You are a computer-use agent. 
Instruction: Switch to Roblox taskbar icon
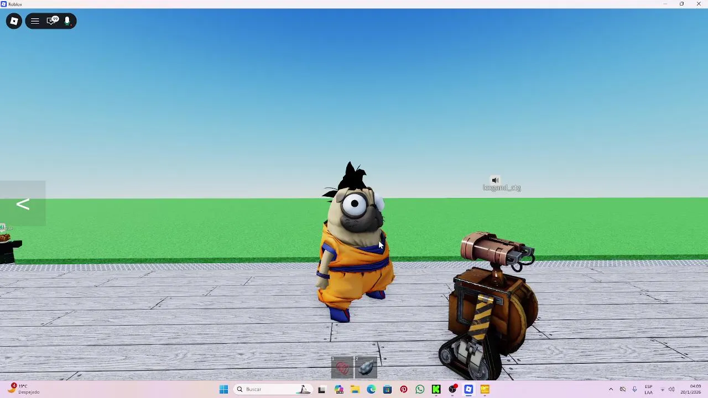coord(468,389)
